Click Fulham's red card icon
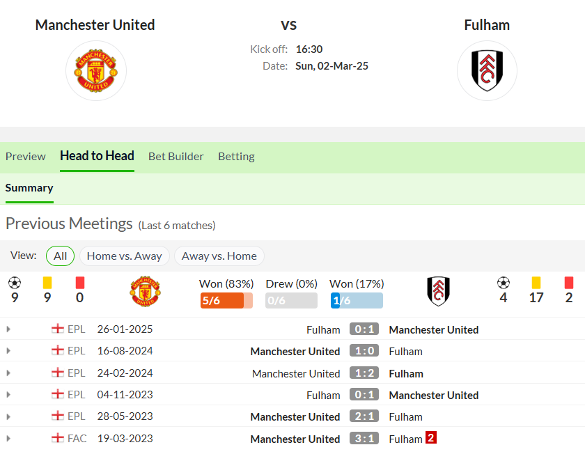 (x=568, y=283)
